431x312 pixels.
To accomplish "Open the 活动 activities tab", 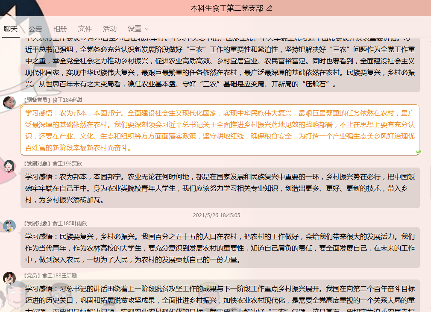I will [109, 29].
